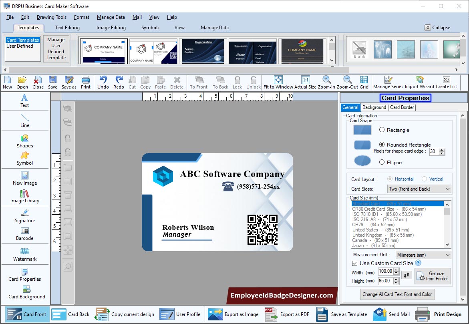Fit the card to window
469x324 pixels.
[x=278, y=83]
